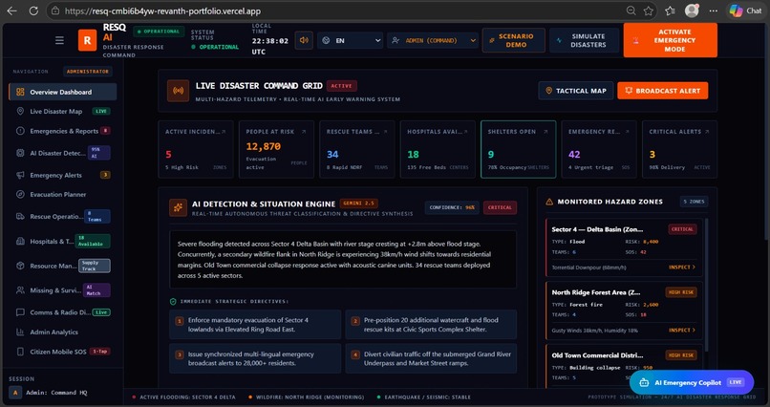Open the EN language dropdown
770x407 pixels.
click(351, 40)
